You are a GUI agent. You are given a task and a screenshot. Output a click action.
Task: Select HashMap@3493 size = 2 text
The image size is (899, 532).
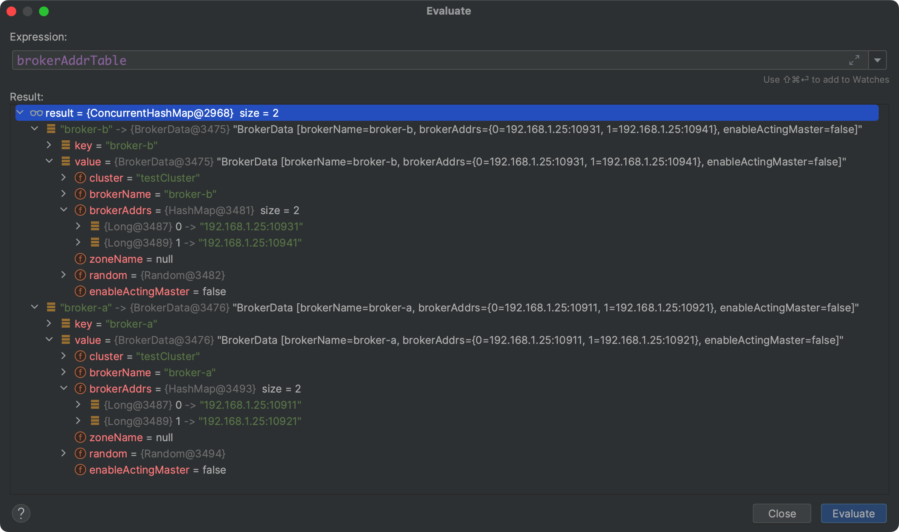coord(233,389)
